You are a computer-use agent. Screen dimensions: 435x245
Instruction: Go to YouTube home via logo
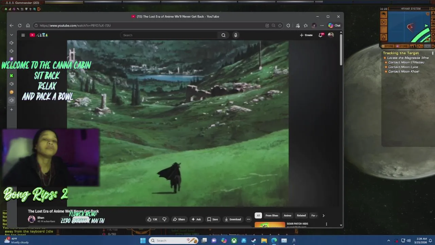click(x=39, y=35)
